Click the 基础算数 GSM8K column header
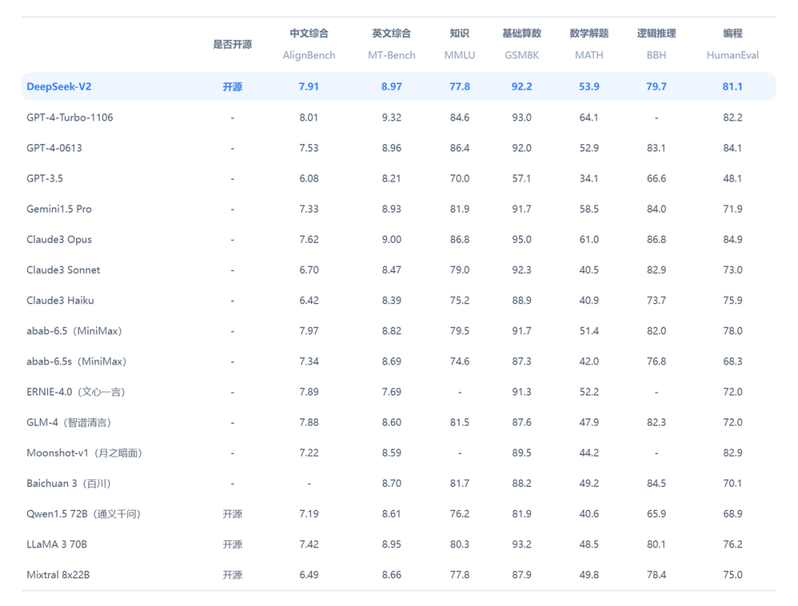Screen dimensions: 798x606 coord(522,43)
